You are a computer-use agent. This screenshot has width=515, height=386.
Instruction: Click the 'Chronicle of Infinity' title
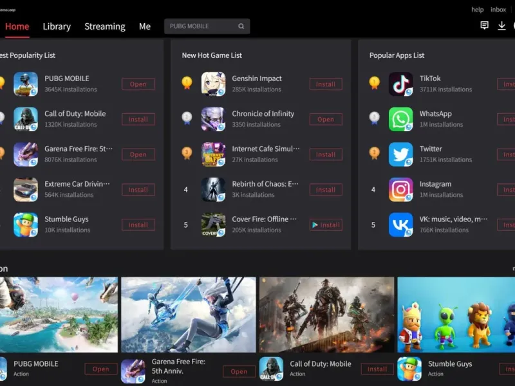(263, 114)
